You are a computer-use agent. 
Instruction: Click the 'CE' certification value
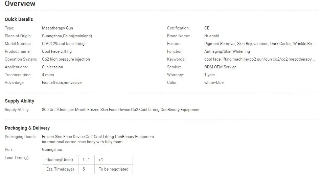[x=207, y=28]
